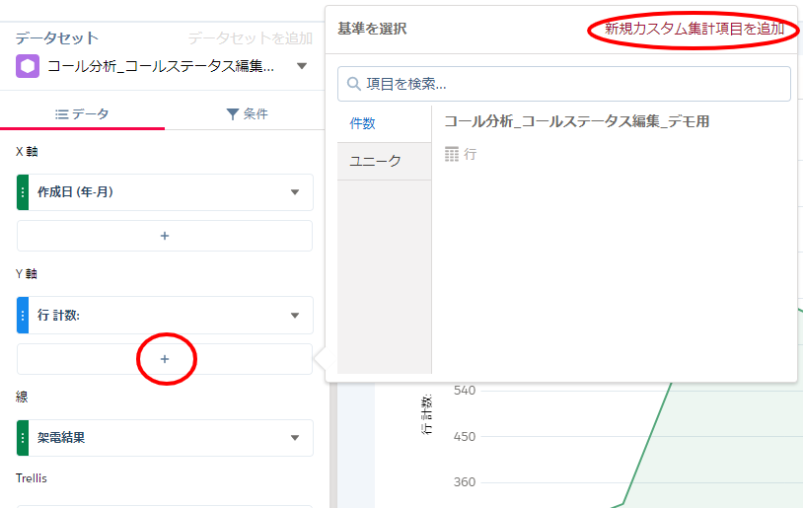Expand the 行 計数 dropdown arrow
Screen dimensions: 803x508
click(294, 316)
